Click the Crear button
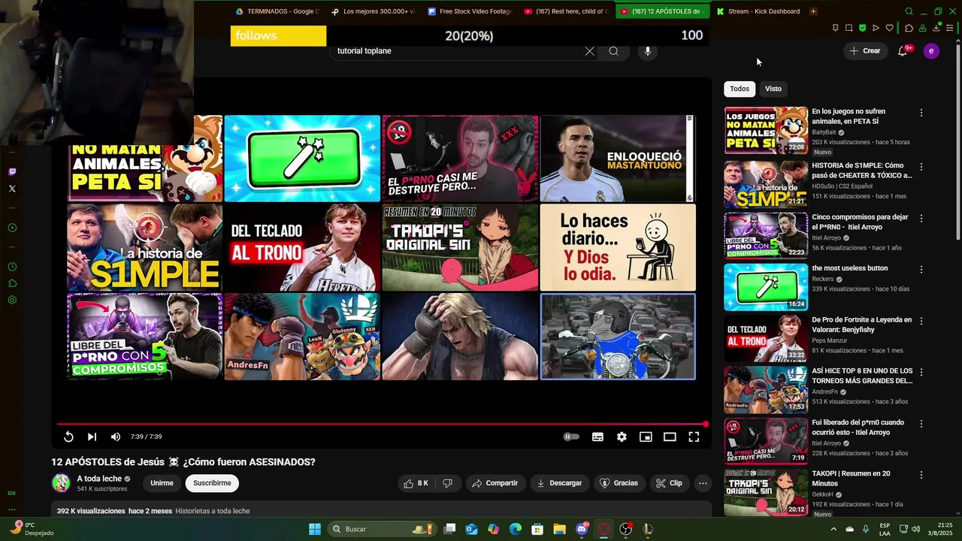962x541 pixels. point(864,51)
